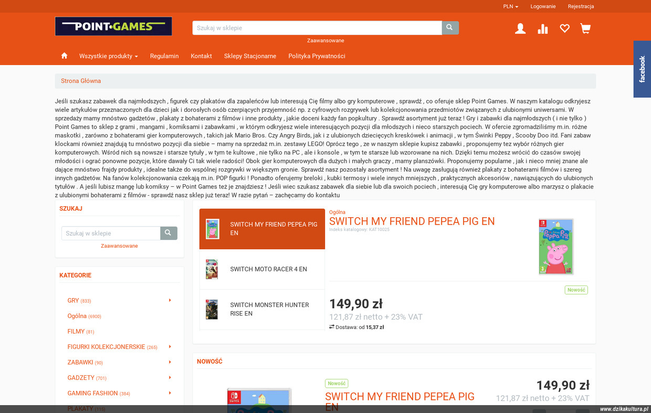Image resolution: width=651 pixels, height=413 pixels.
Task: Open Peppa Pig title in Nowość section
Action: pos(400,401)
